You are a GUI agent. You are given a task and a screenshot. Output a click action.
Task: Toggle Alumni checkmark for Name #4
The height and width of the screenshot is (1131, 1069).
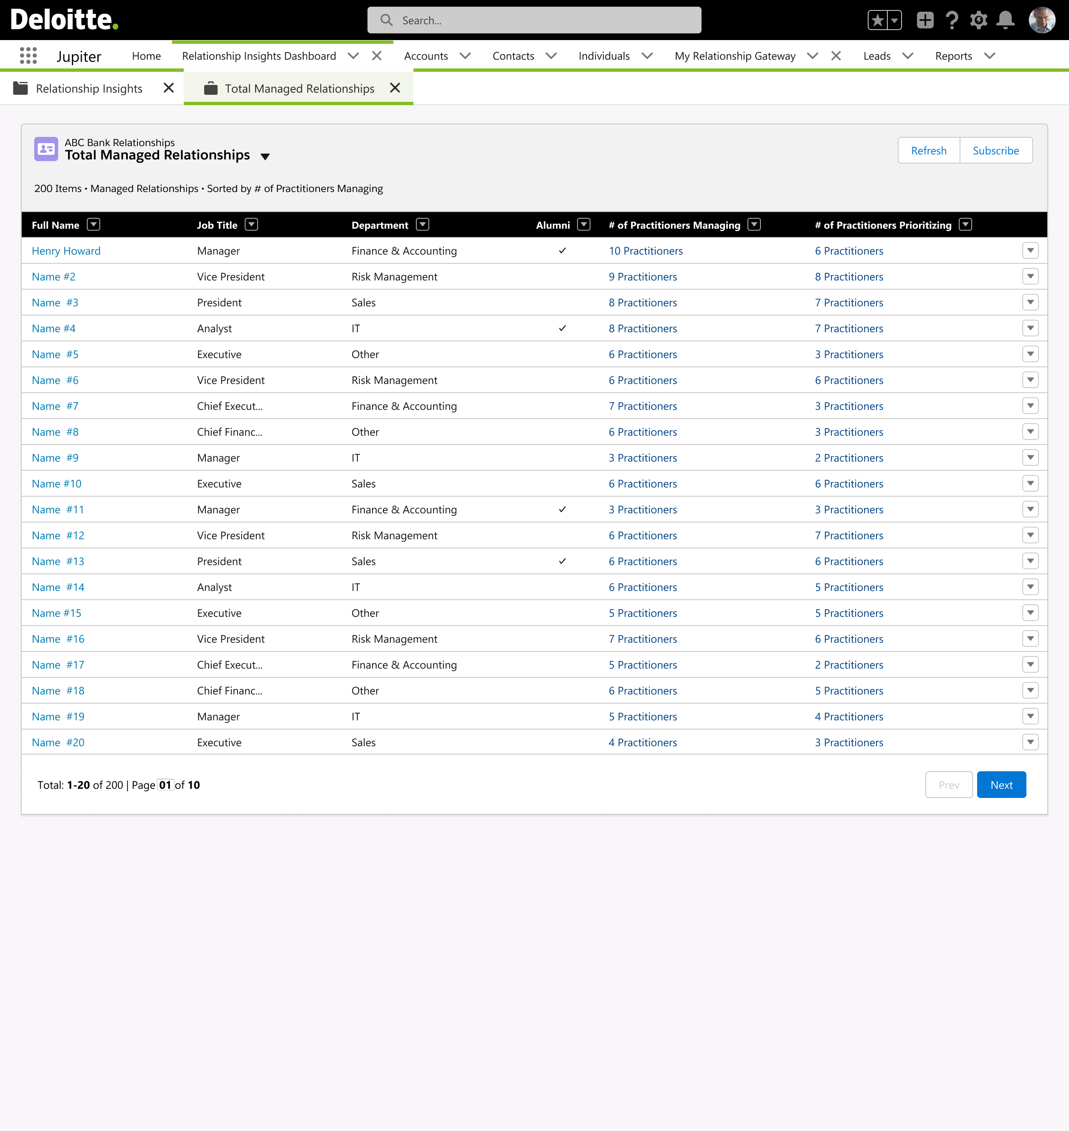562,328
